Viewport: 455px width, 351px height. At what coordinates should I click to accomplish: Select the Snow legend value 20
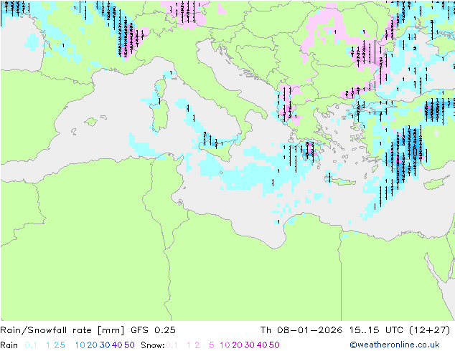pyautogui.click(x=237, y=345)
